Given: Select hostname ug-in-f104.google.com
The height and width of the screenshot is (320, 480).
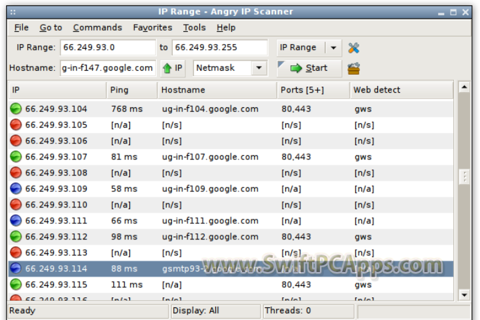Looking at the screenshot, I should tap(210, 109).
